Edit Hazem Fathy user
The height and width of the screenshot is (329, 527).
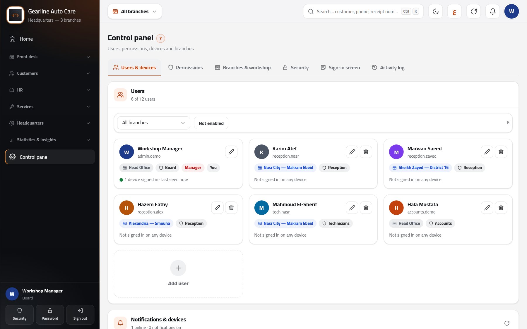[x=217, y=208]
